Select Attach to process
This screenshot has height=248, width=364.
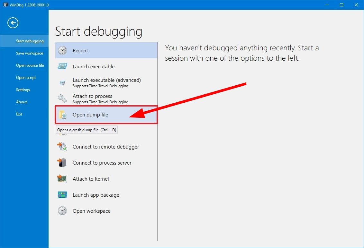click(106, 98)
